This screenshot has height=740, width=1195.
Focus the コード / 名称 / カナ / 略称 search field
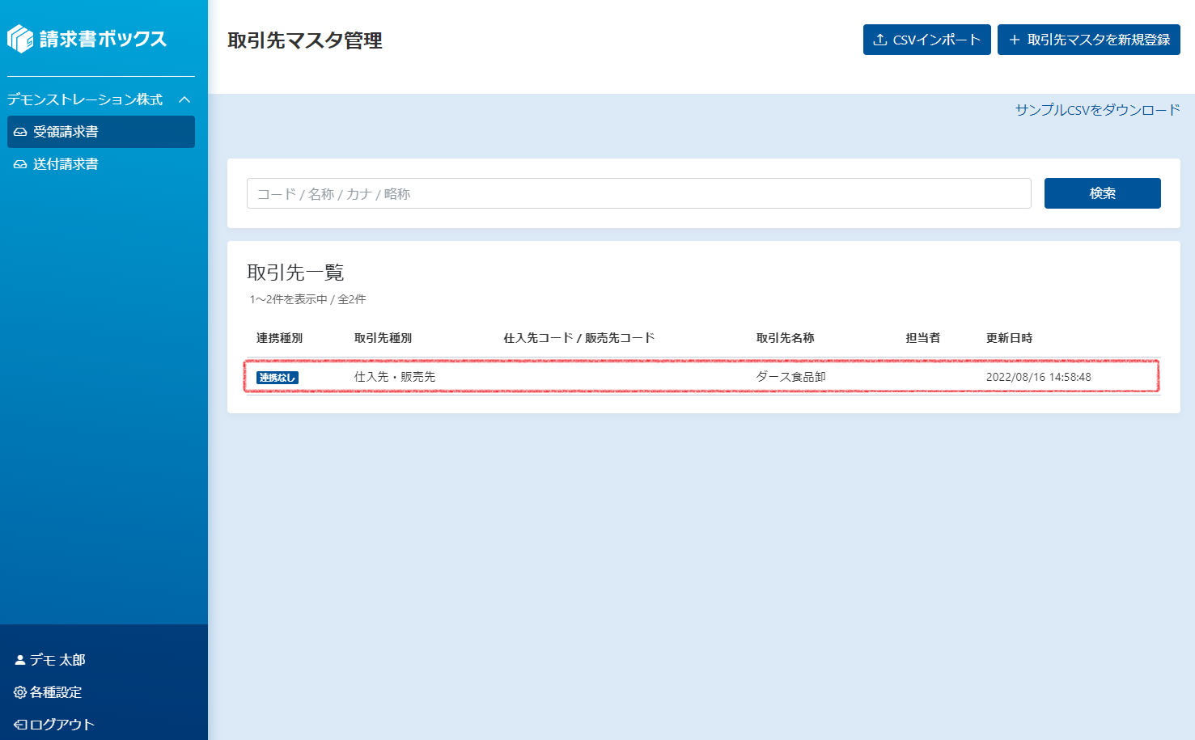[x=638, y=193]
